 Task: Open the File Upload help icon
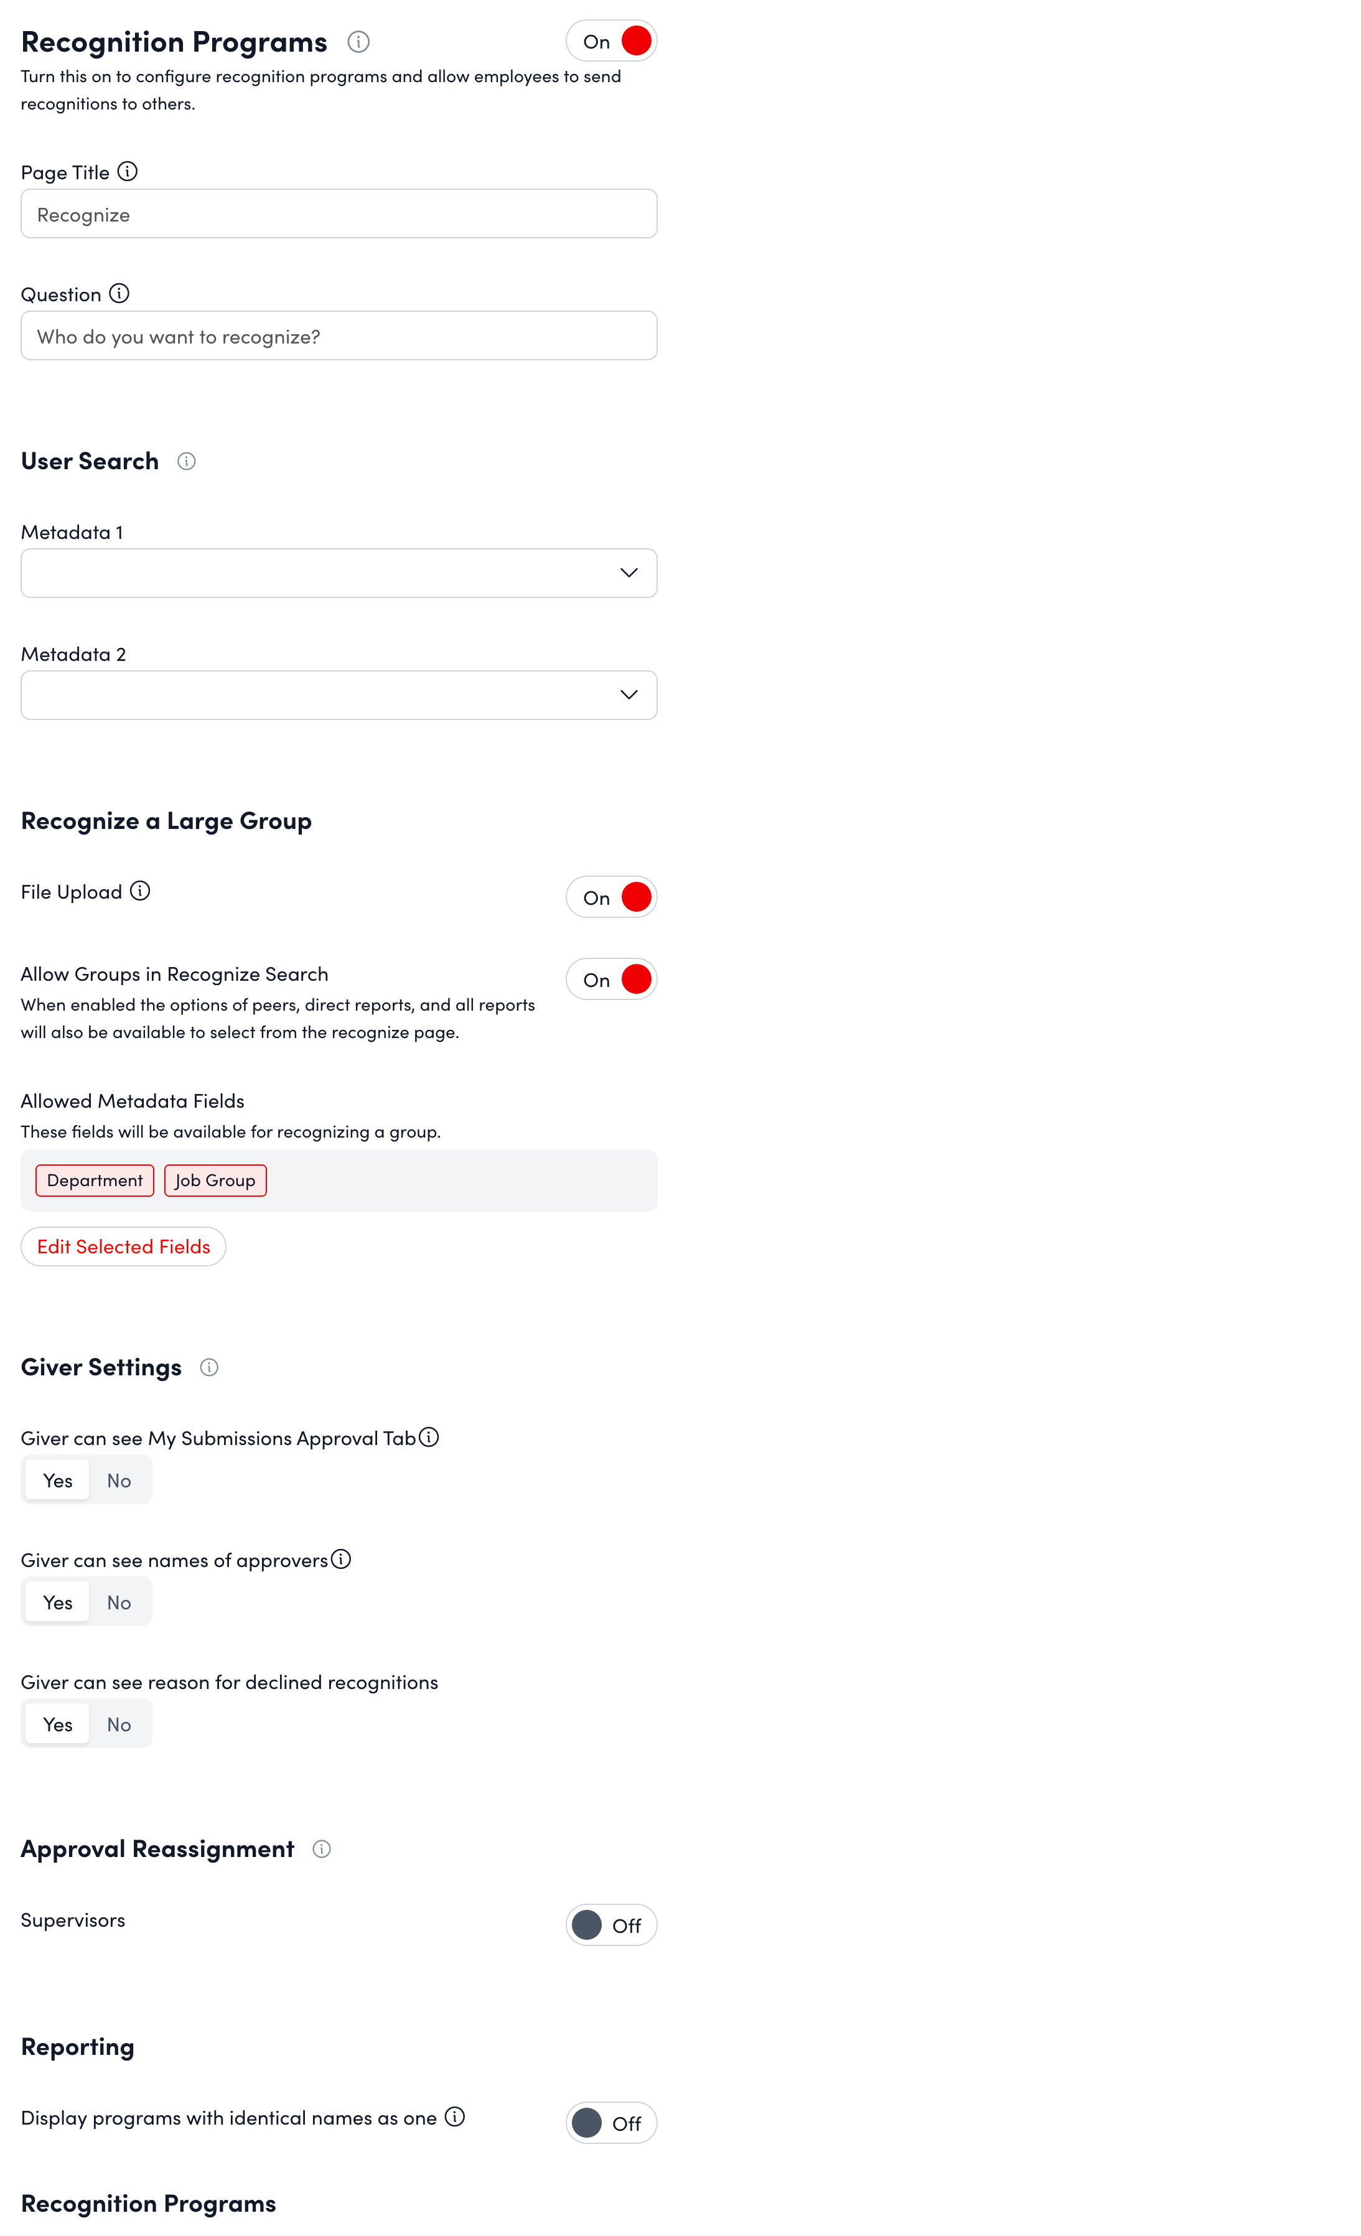coord(140,891)
